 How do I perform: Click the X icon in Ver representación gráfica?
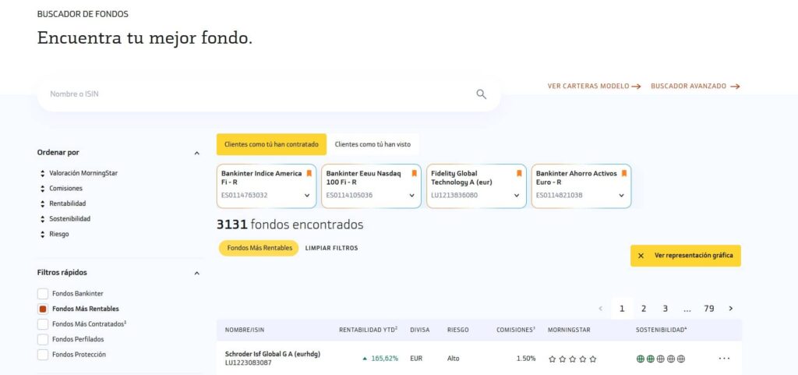641,256
